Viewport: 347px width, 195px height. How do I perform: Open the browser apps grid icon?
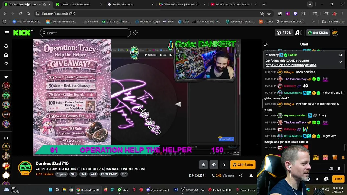(4, 22)
